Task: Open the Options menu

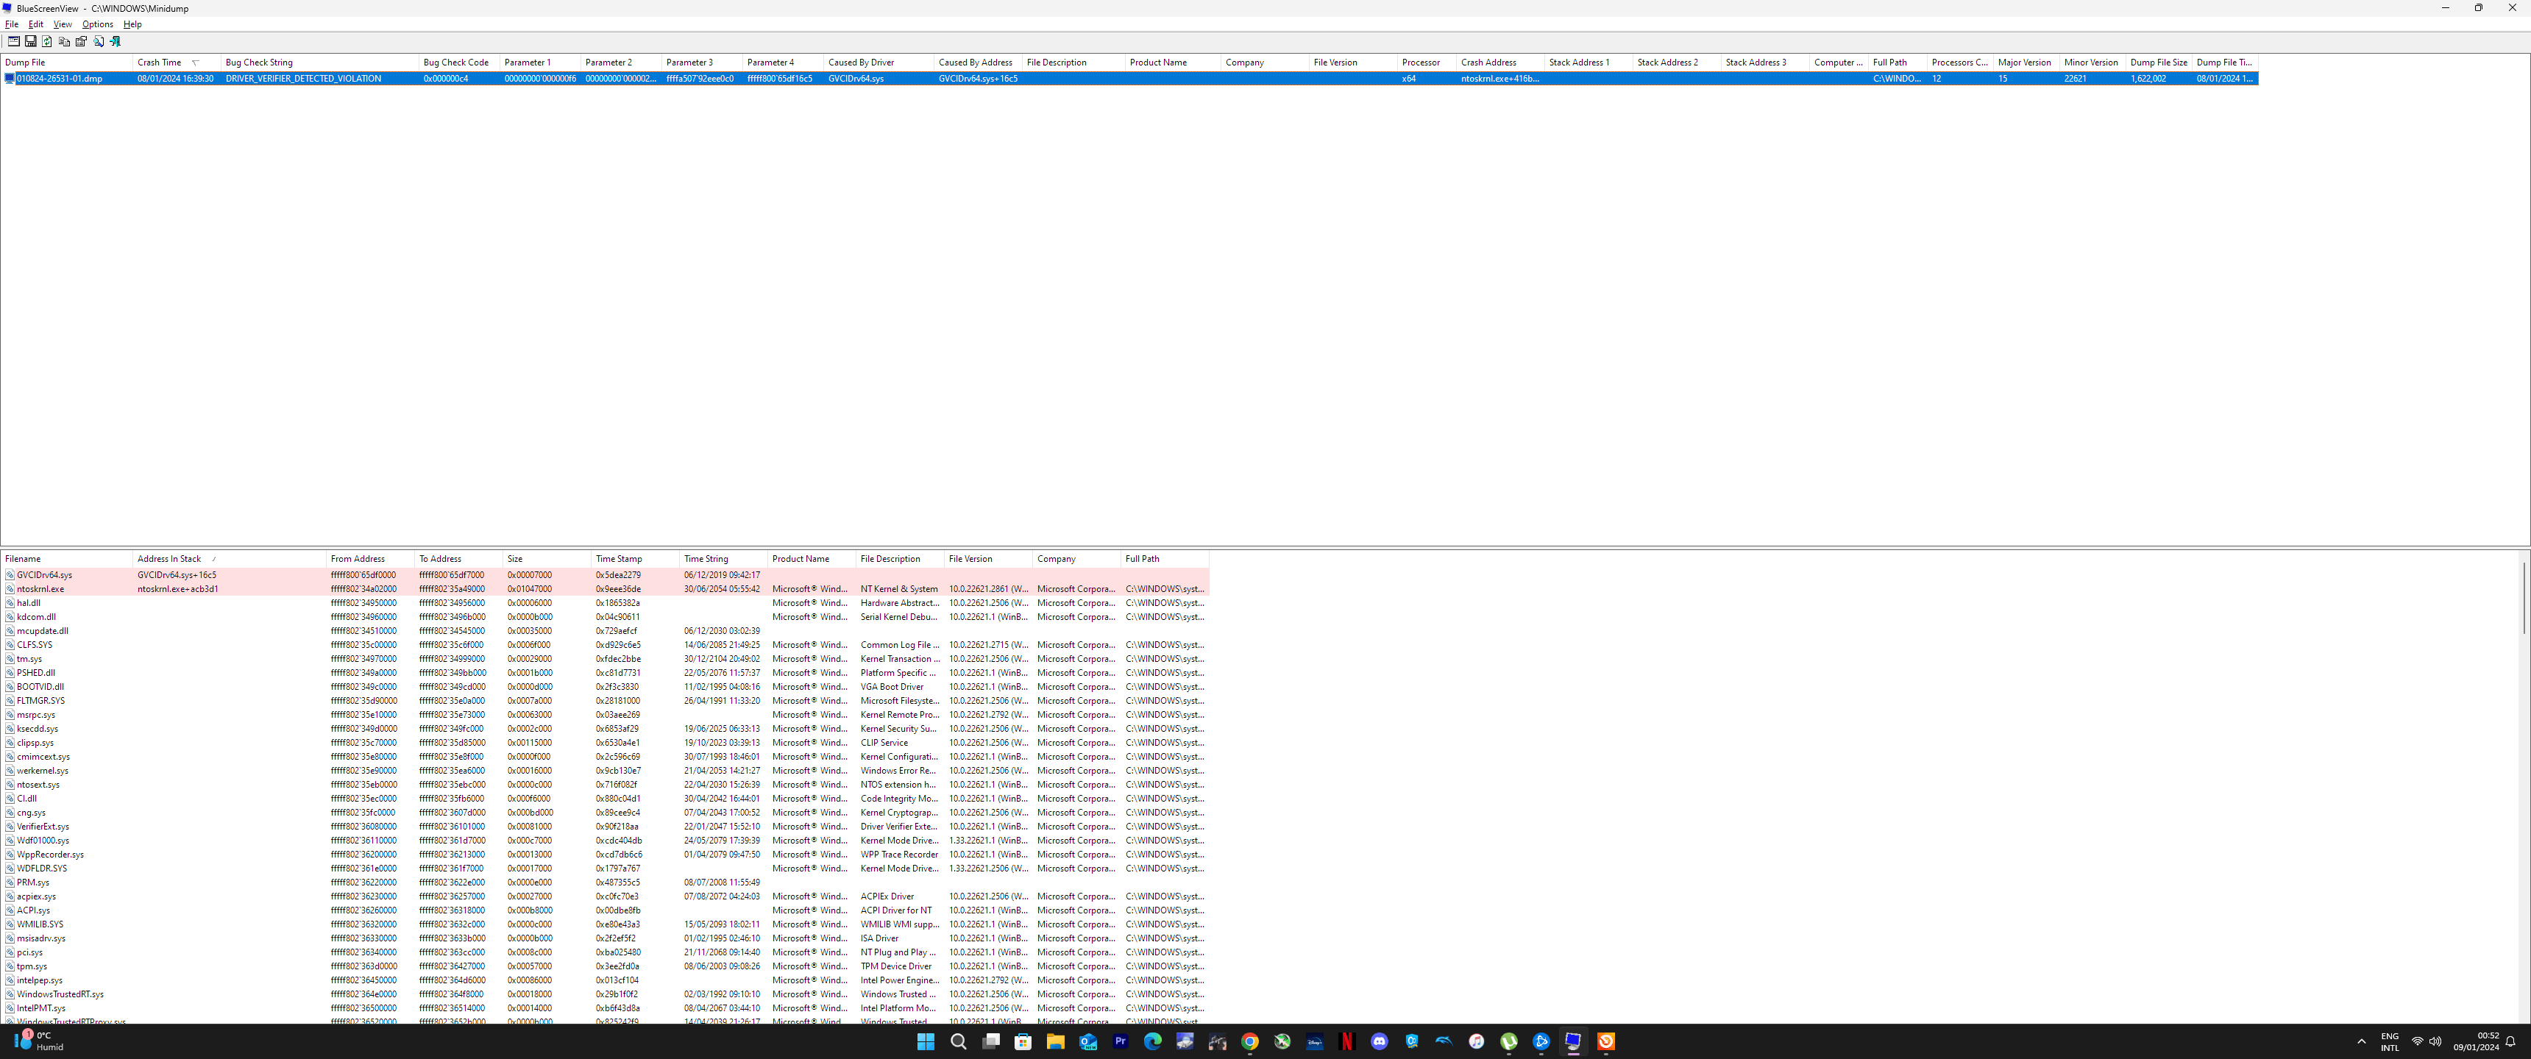Action: pyautogui.click(x=97, y=24)
